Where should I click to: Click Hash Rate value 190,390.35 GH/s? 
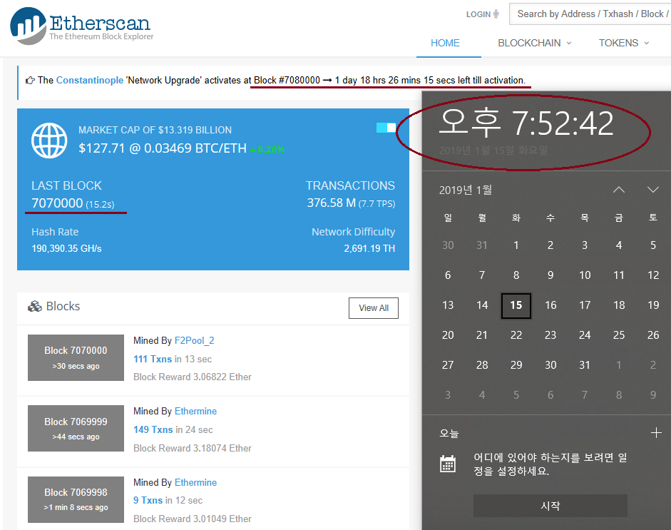66,248
